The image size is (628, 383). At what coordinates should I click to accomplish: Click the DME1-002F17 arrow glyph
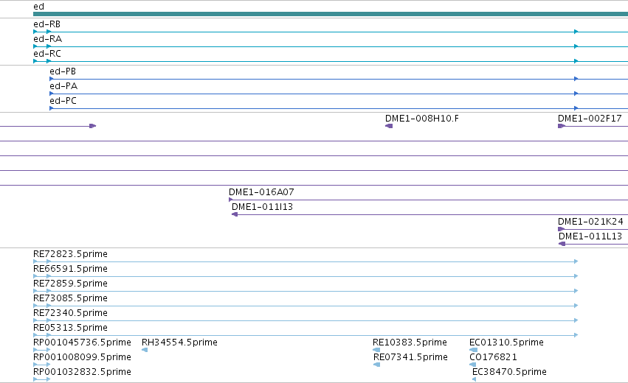[562, 126]
